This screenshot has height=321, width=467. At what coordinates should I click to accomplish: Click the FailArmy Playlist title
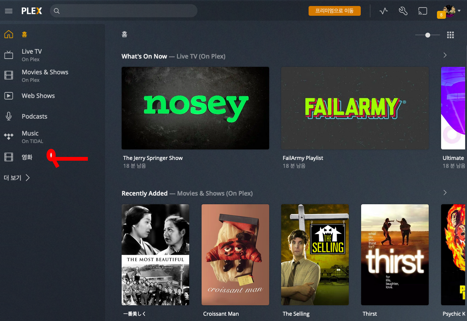click(303, 158)
